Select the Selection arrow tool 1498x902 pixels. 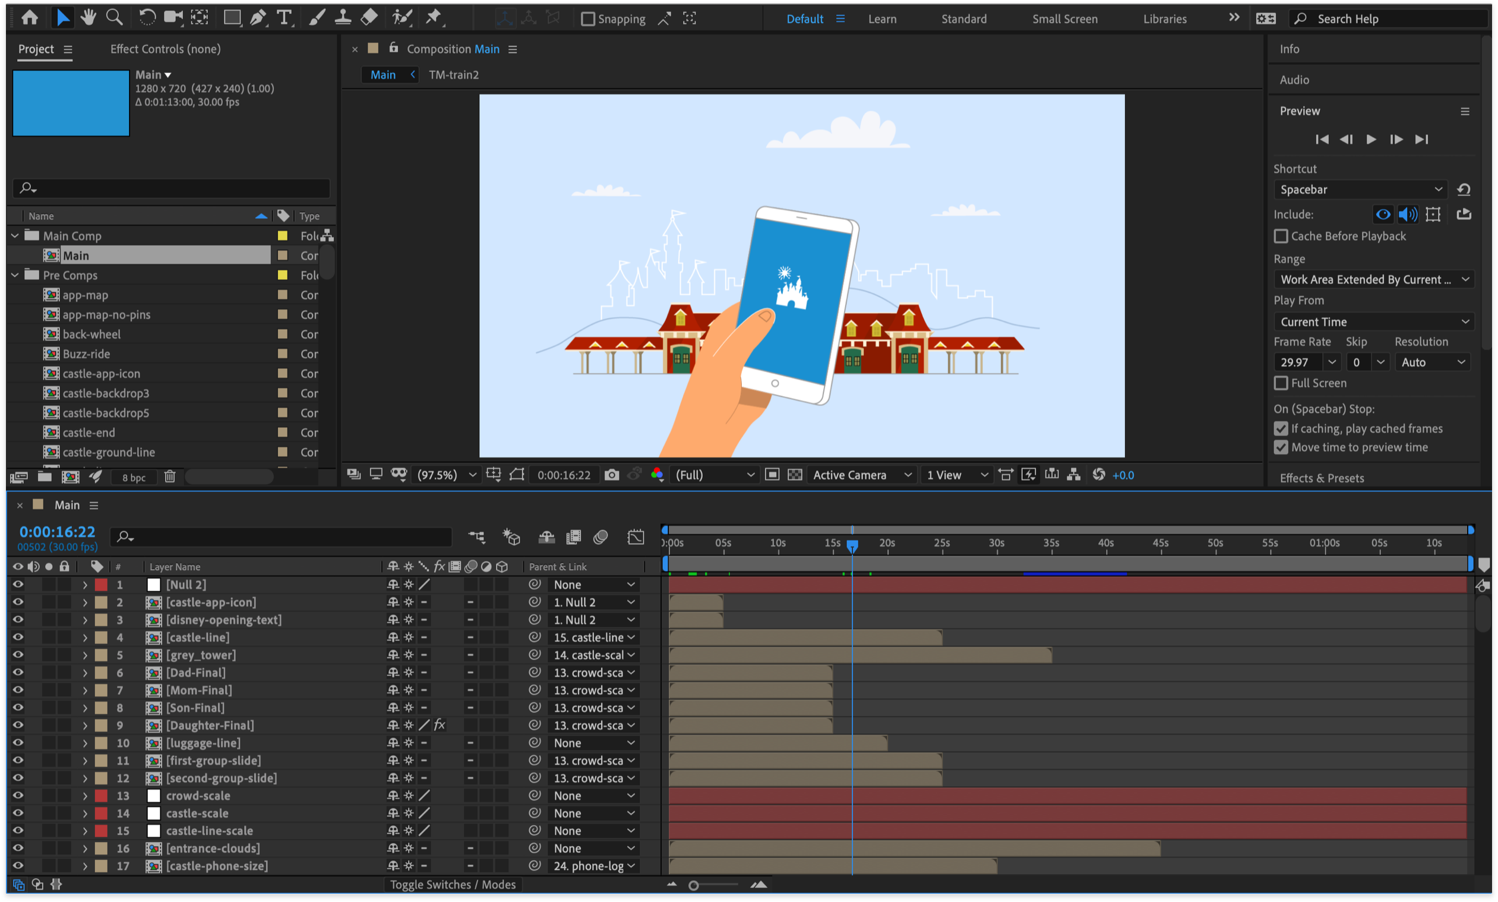point(62,18)
